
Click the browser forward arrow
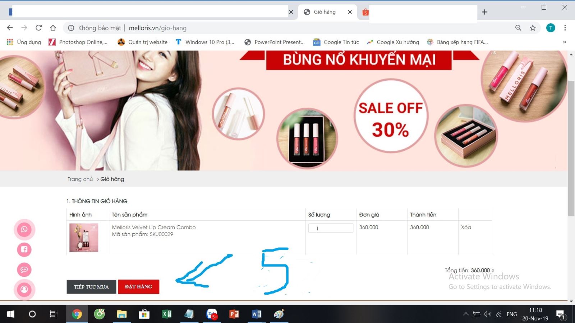pyautogui.click(x=24, y=28)
